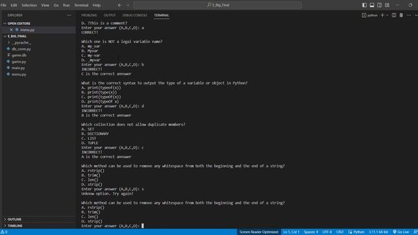418x235 pixels.
Task: Click the main.py Python file icon
Action: coord(8,68)
